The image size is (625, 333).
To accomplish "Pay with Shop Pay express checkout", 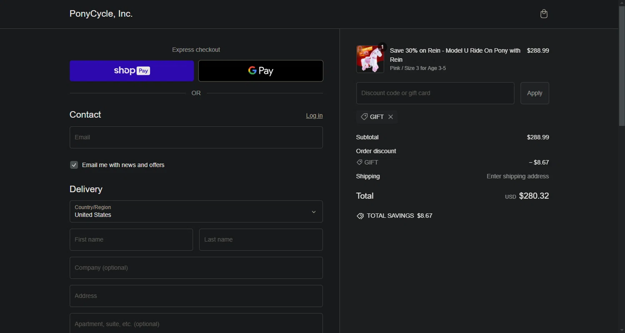I will pos(132,71).
